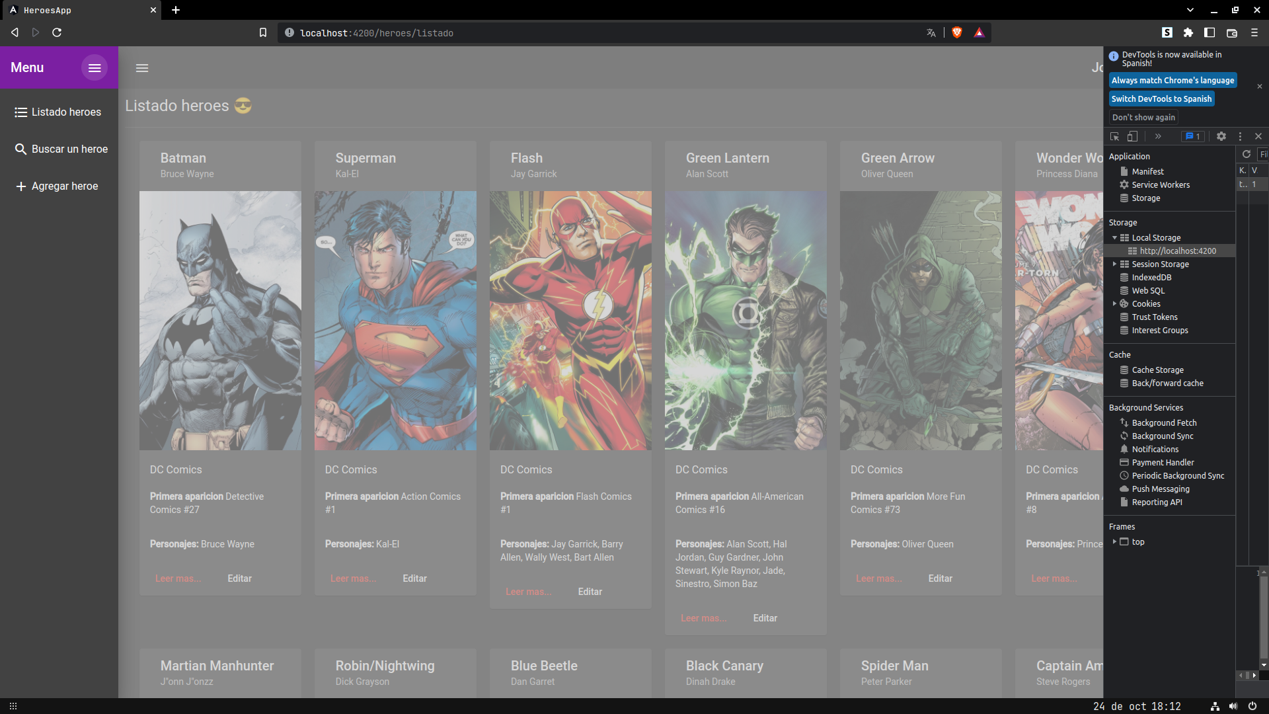Toggle browser sidebar panel icon
1269x714 pixels.
tap(1210, 32)
